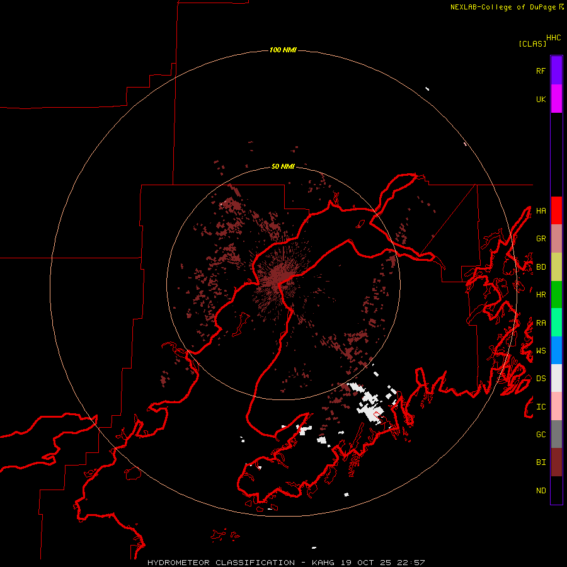
Task: Click the UK legend label
Action: pyautogui.click(x=541, y=99)
